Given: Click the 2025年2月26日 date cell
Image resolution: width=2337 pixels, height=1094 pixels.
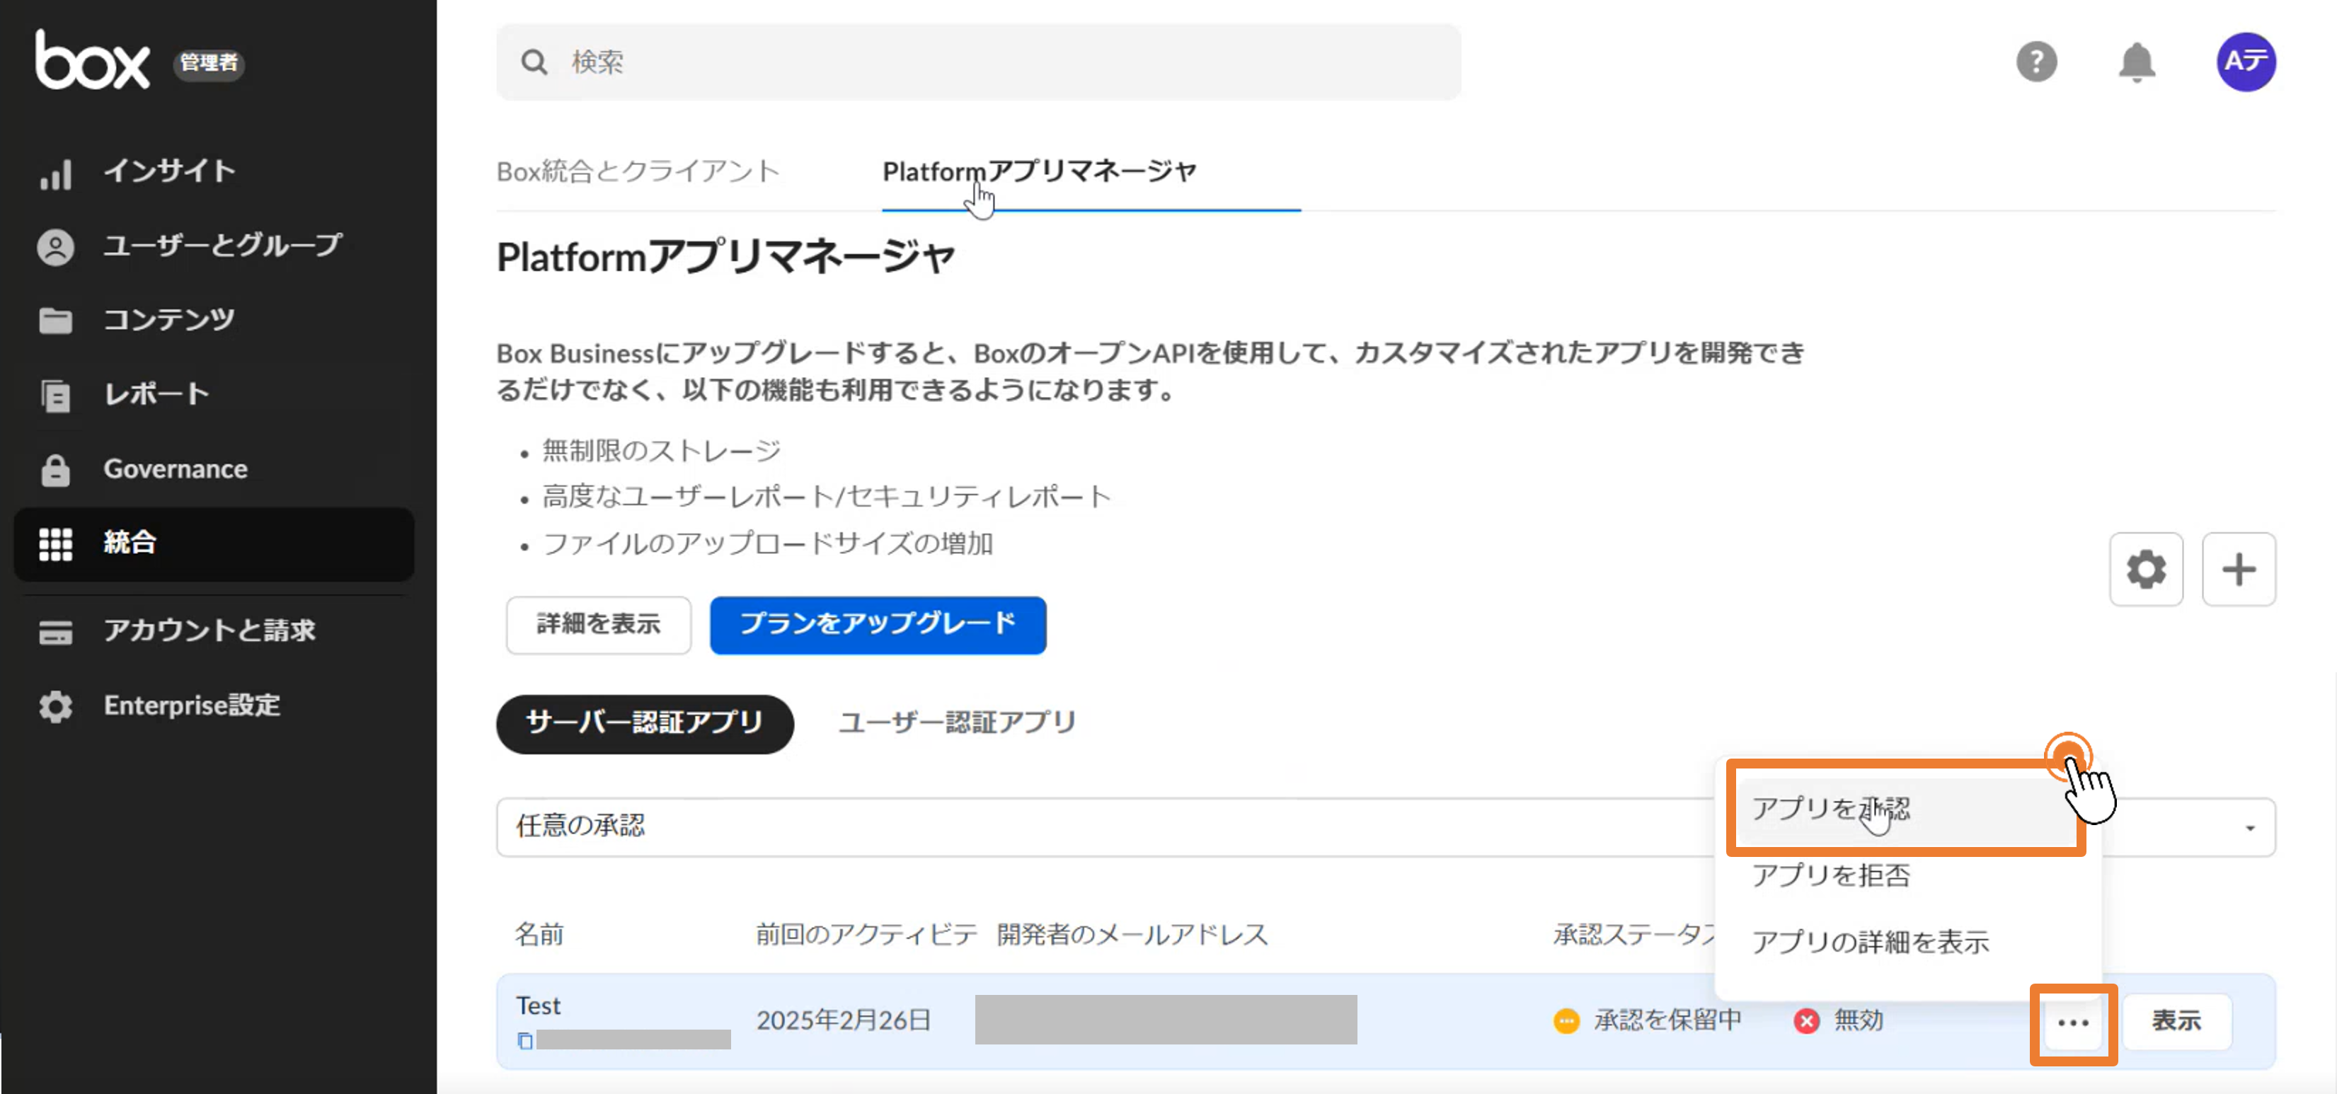Looking at the screenshot, I should (x=844, y=1020).
